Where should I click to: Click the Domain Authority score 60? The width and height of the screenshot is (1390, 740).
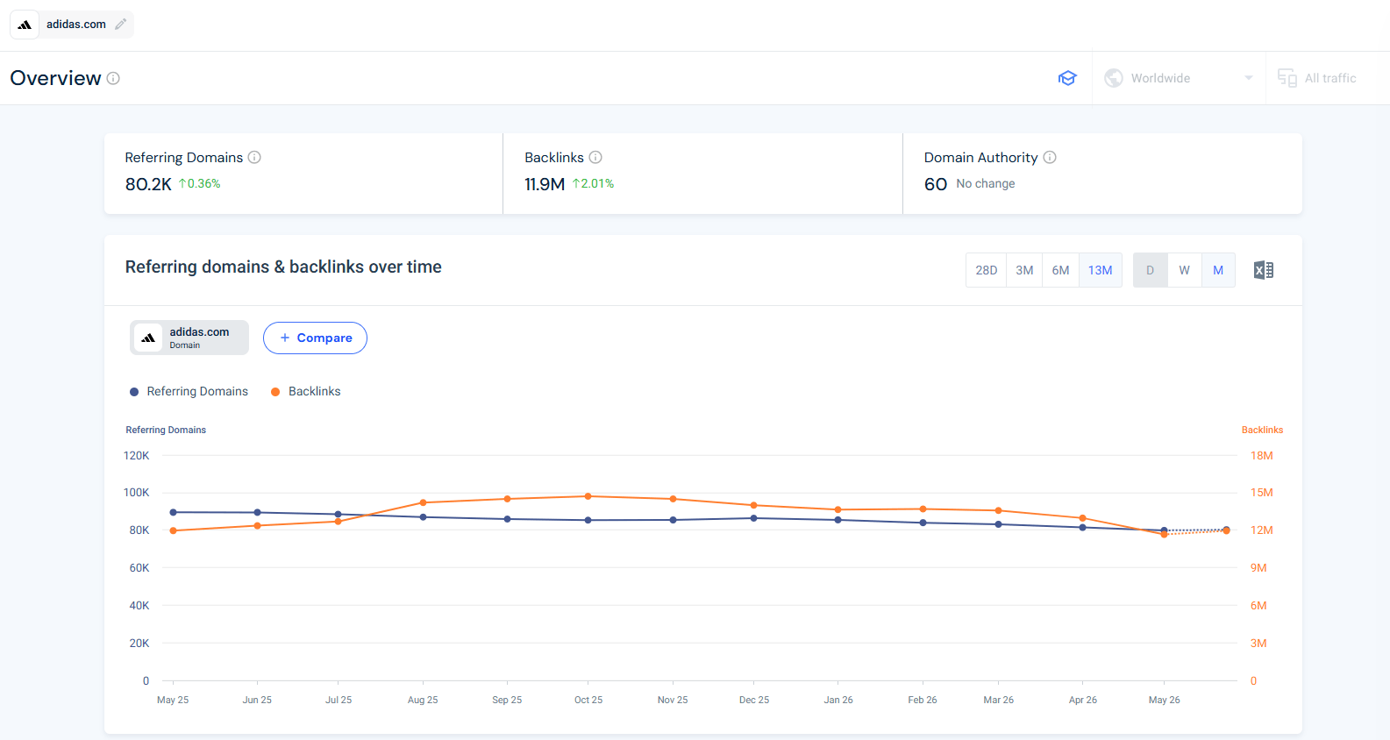(936, 184)
